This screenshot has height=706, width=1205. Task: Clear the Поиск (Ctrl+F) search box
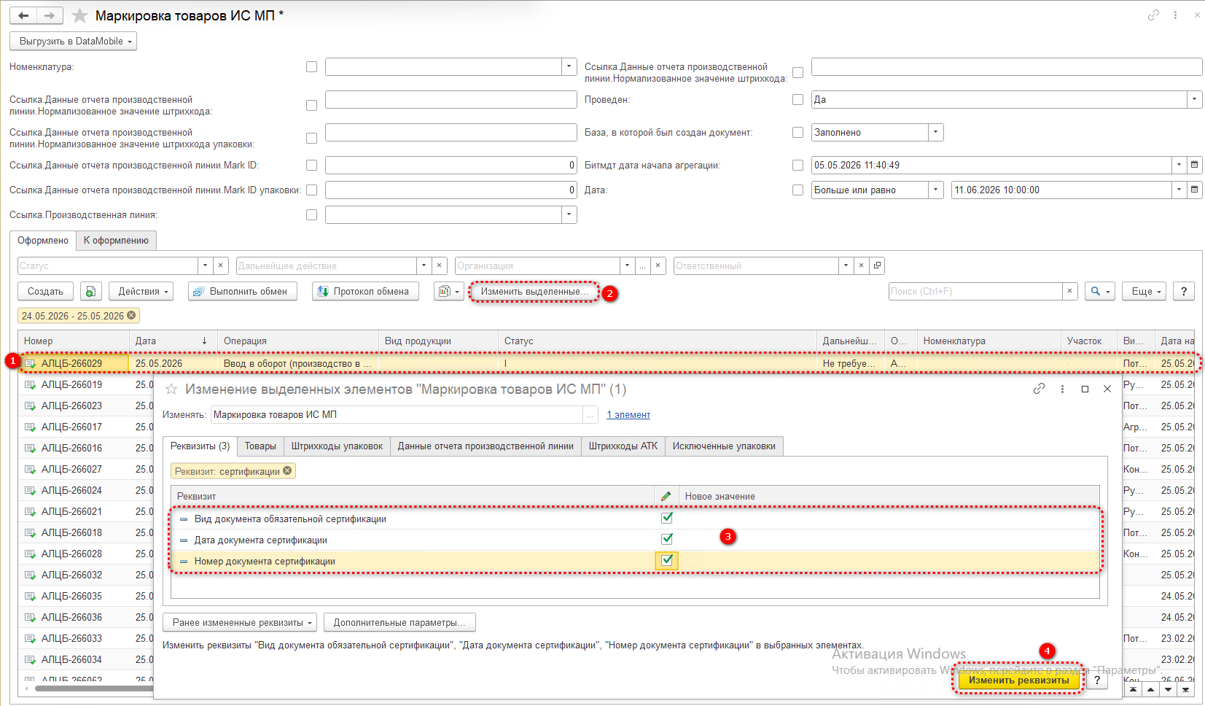click(x=1069, y=291)
